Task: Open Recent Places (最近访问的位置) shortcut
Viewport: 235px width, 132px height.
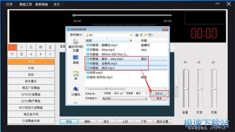Action: coord(76,45)
